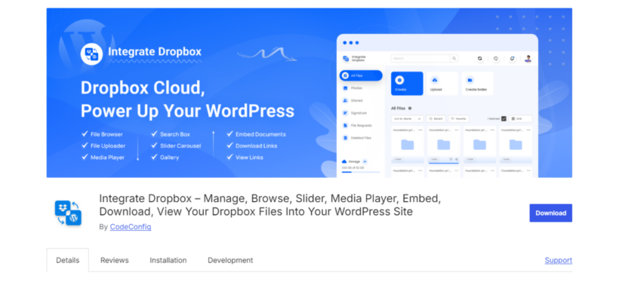Click the gear icon beside All Files heading
The width and height of the screenshot is (619, 285).
click(x=410, y=109)
